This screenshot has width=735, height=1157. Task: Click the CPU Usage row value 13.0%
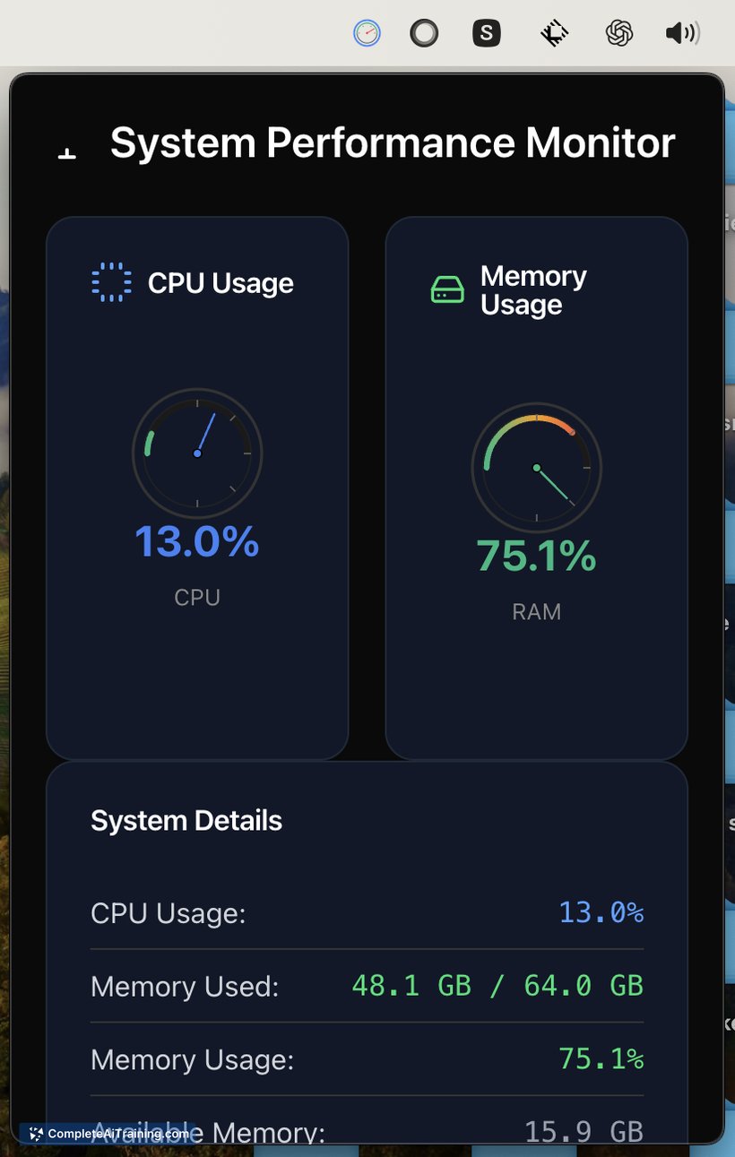[x=601, y=912]
